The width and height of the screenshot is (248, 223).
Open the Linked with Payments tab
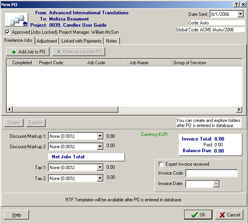[81, 41]
